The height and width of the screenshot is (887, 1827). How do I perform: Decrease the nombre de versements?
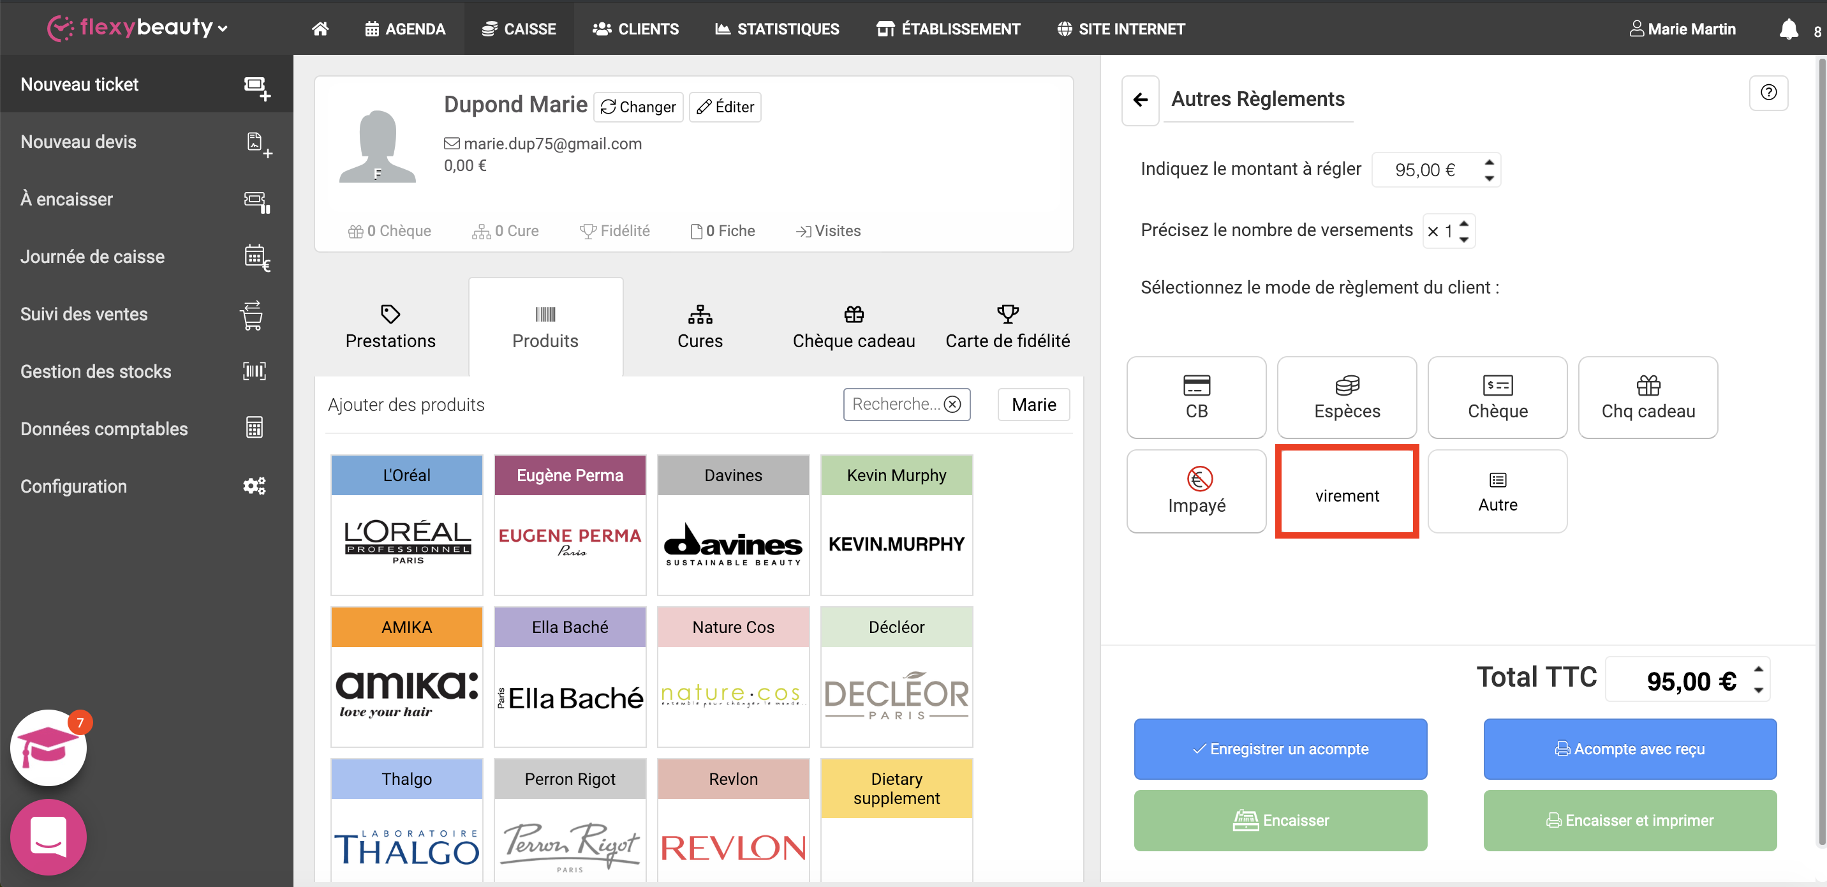click(x=1463, y=239)
